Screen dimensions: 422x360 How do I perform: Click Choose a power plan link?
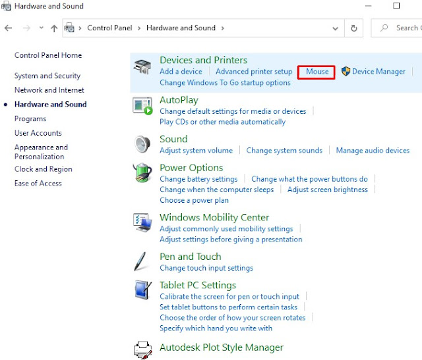[x=194, y=201]
